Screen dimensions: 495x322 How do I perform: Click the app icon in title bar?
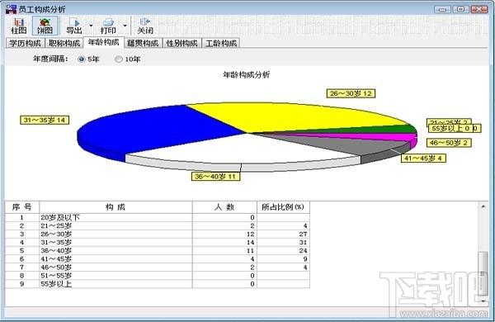tap(11, 9)
